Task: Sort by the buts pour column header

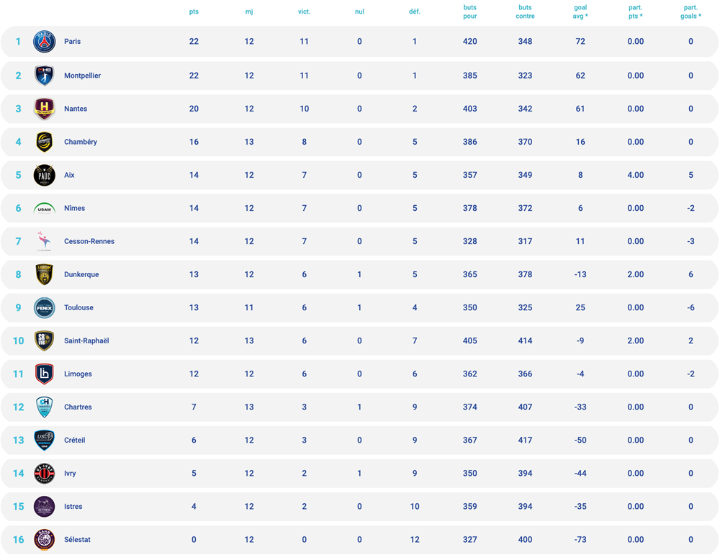Action: [x=469, y=12]
